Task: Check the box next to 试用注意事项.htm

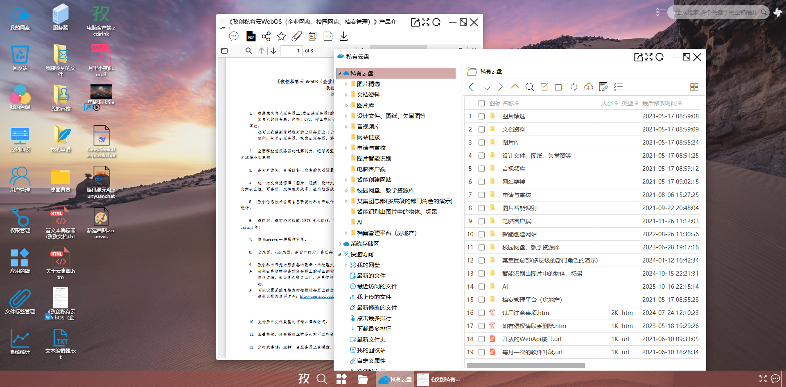Action: point(482,312)
